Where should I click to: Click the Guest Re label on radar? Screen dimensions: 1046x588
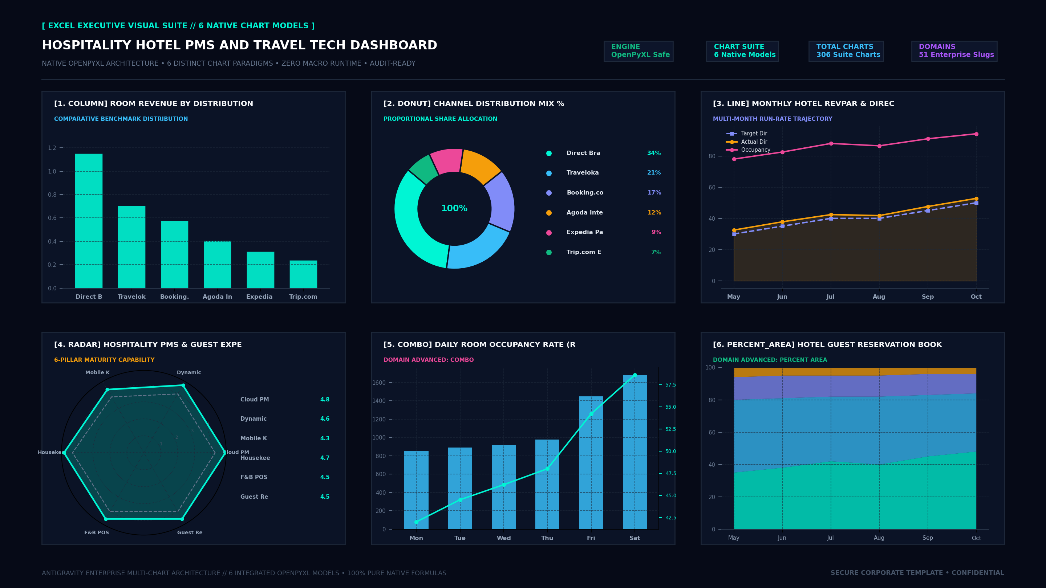pos(190,533)
